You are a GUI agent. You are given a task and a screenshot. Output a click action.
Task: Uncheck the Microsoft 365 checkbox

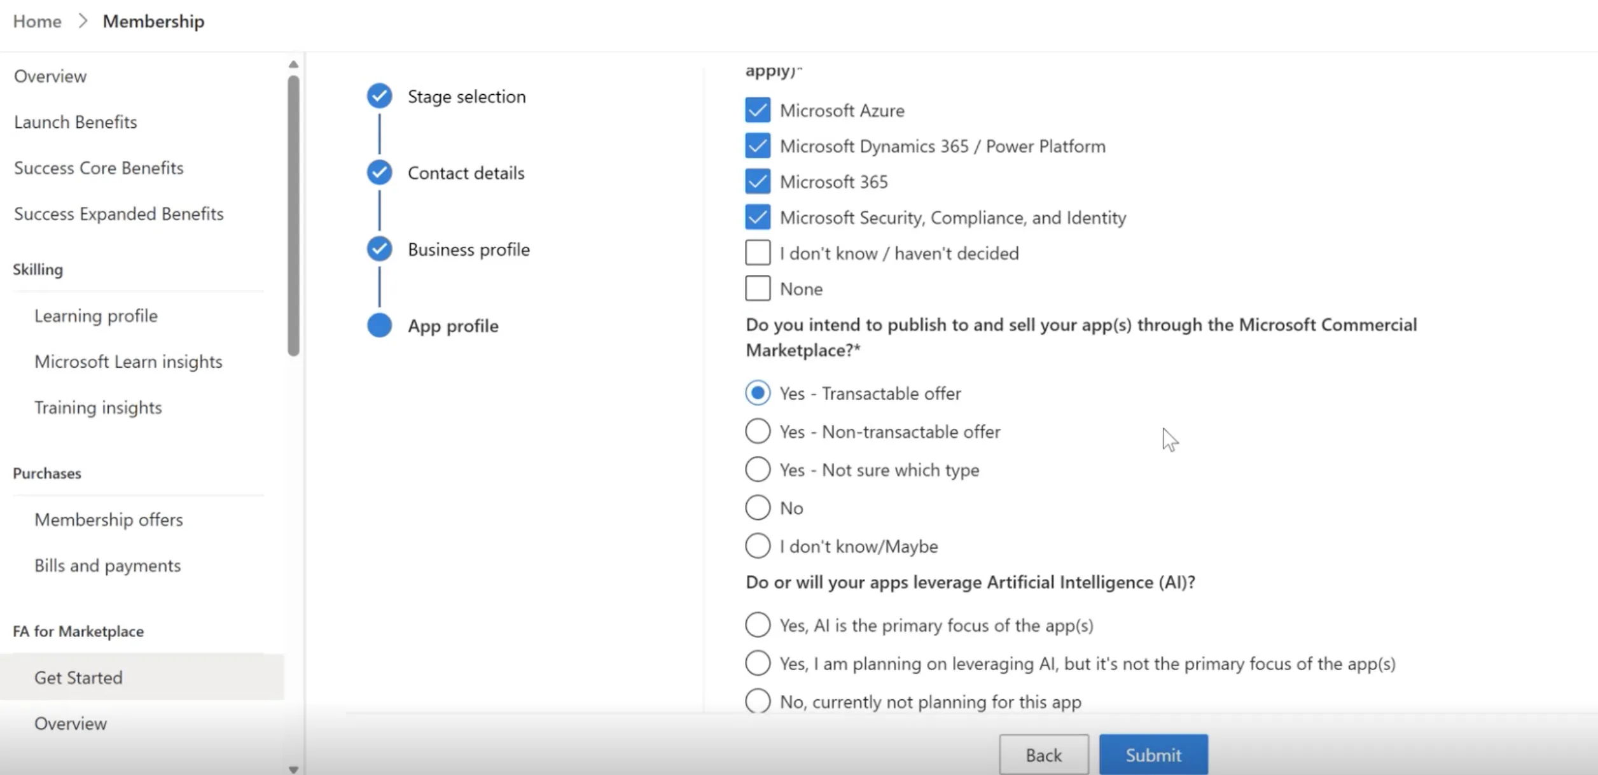pos(758,181)
